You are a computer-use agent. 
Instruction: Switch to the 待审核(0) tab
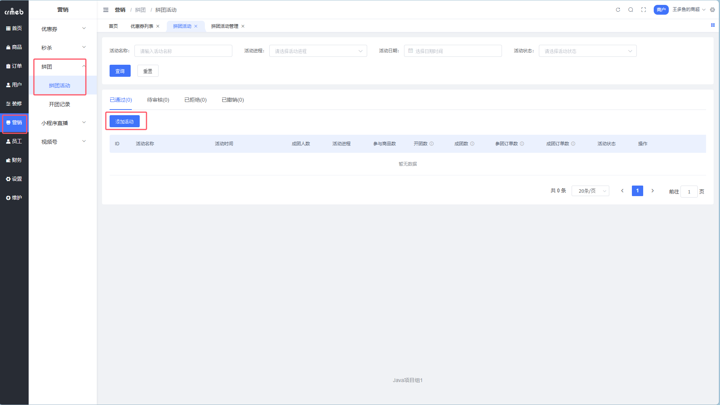[x=158, y=100]
